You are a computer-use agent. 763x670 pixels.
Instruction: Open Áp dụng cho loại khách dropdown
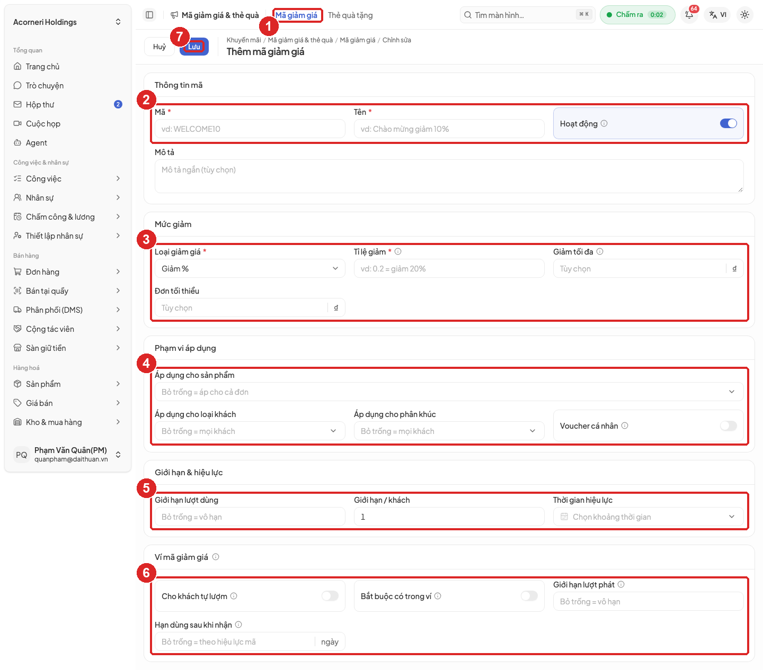pos(249,431)
